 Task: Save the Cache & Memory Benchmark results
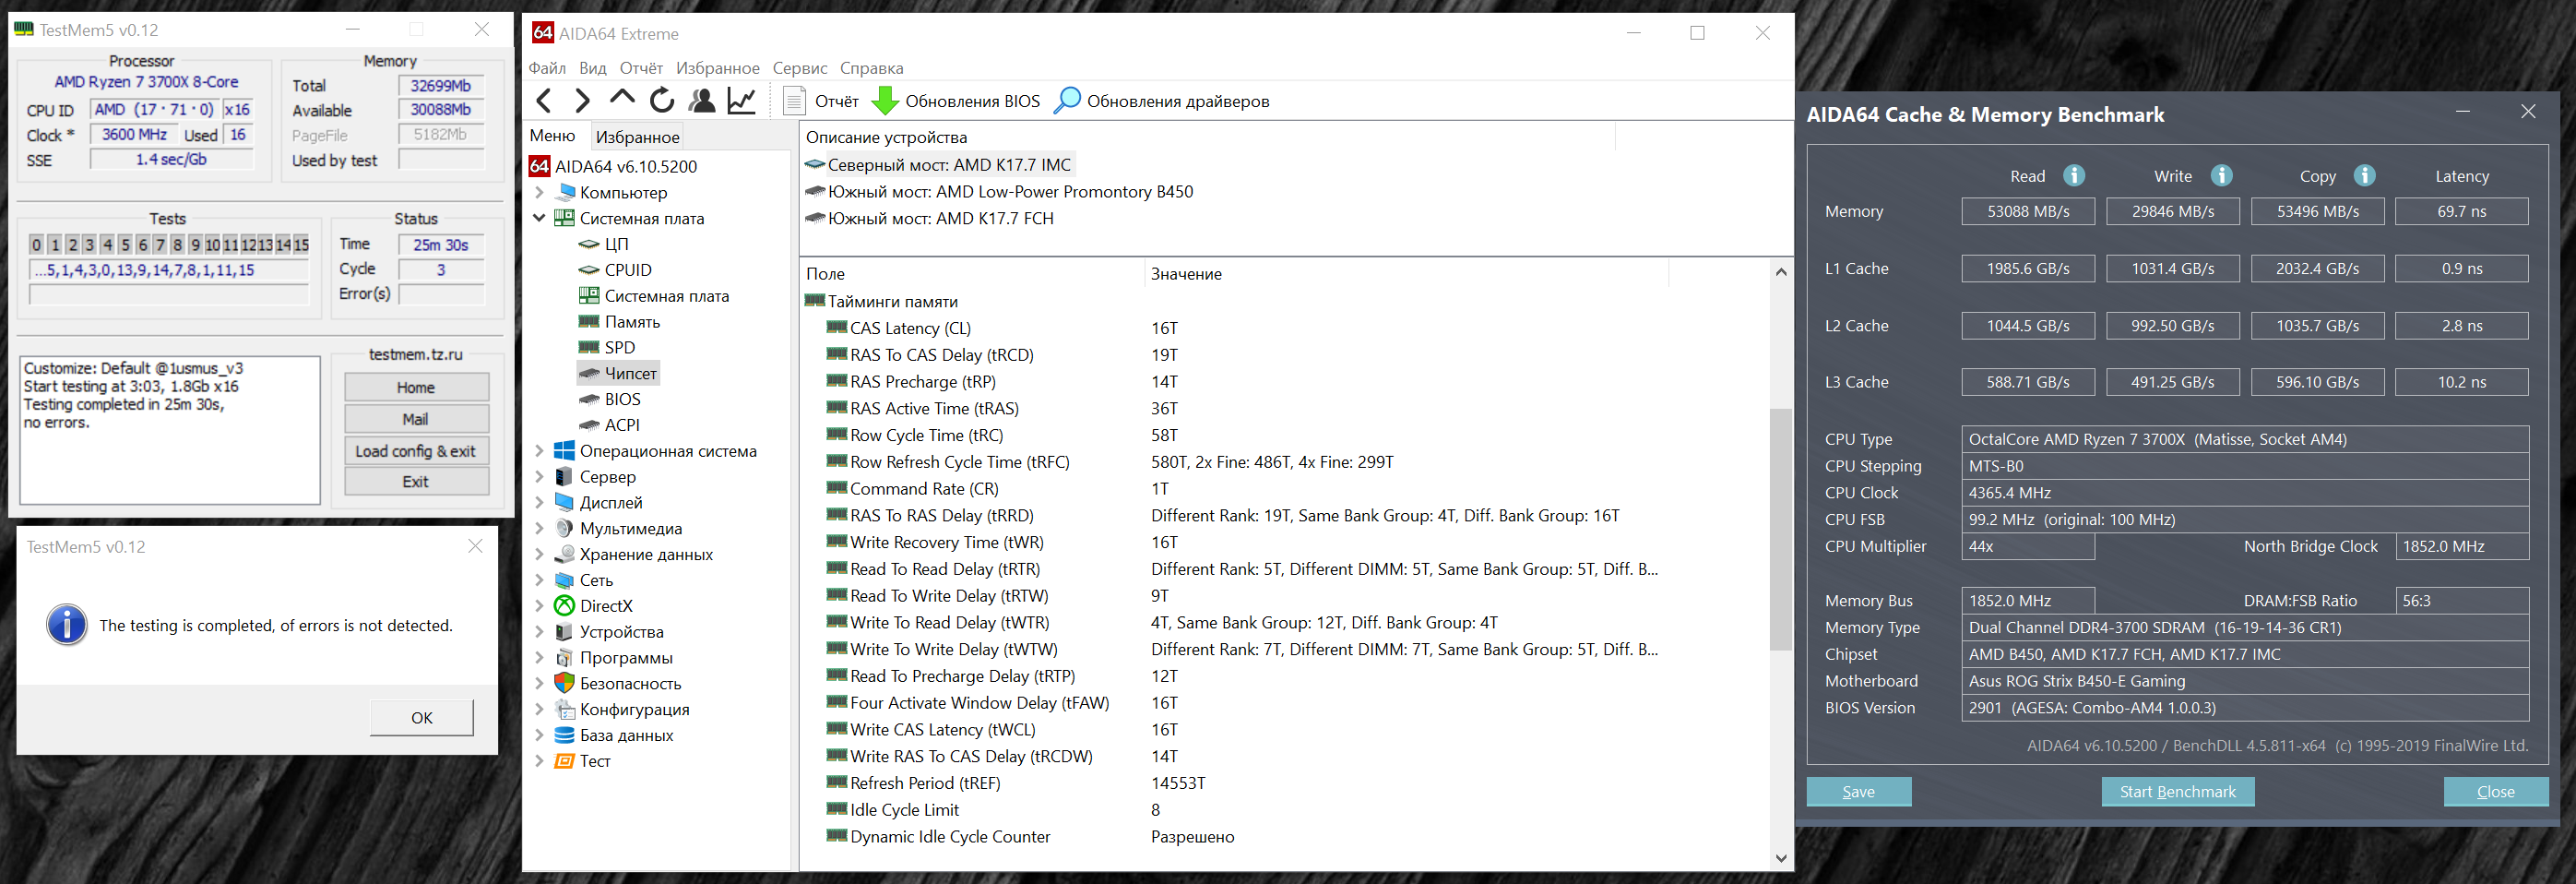[1859, 791]
